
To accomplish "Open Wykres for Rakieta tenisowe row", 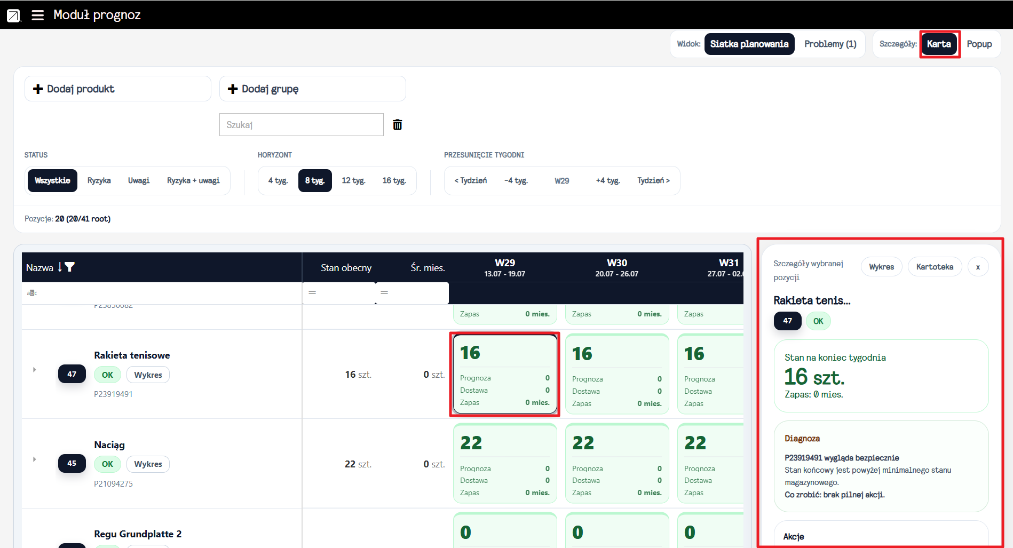I will (148, 375).
